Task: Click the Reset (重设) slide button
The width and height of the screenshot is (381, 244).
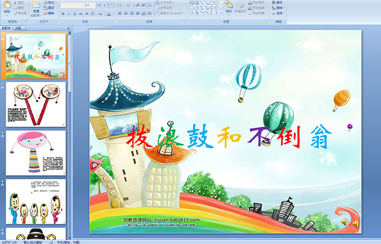Action: pos(50,8)
